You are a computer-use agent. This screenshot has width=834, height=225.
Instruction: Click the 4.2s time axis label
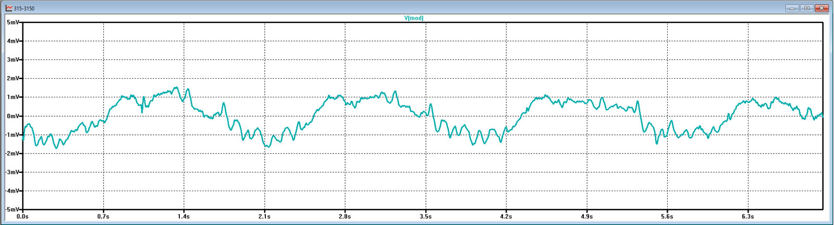click(x=506, y=217)
